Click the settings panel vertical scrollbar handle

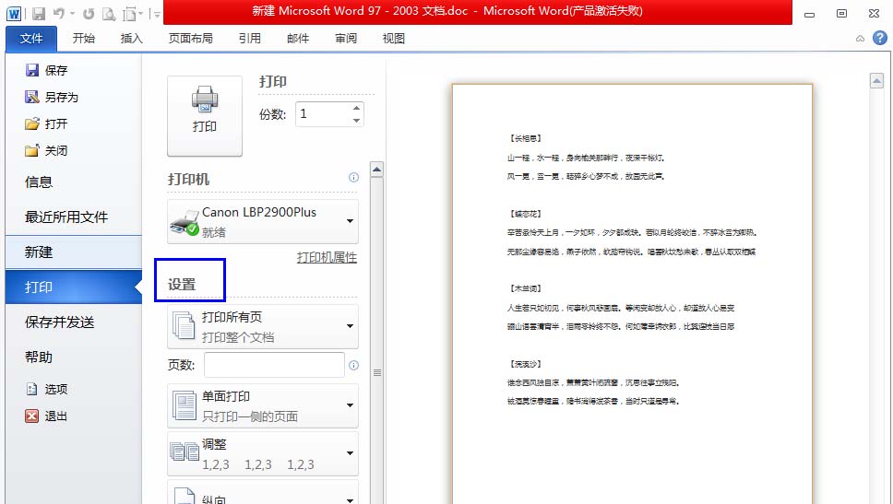pos(376,373)
